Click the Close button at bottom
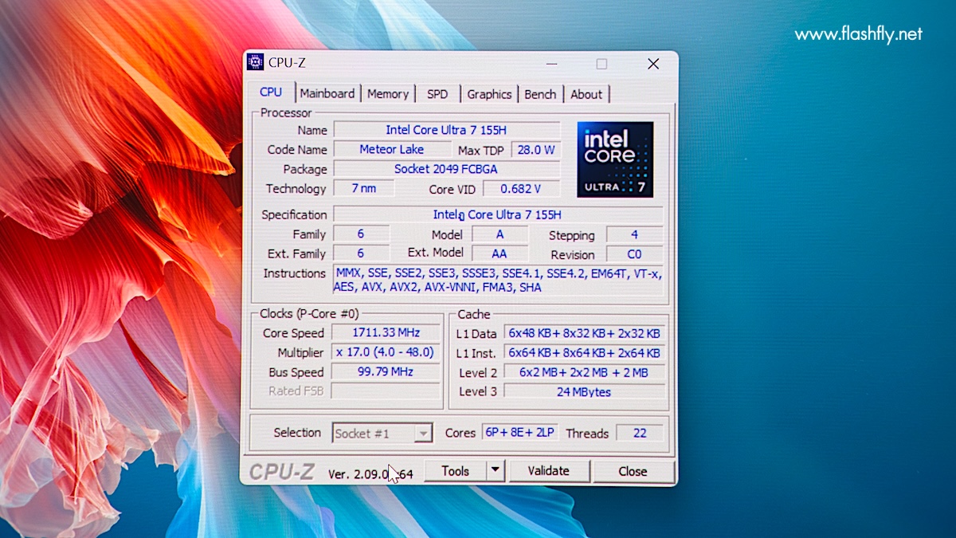This screenshot has width=956, height=538. click(x=633, y=471)
